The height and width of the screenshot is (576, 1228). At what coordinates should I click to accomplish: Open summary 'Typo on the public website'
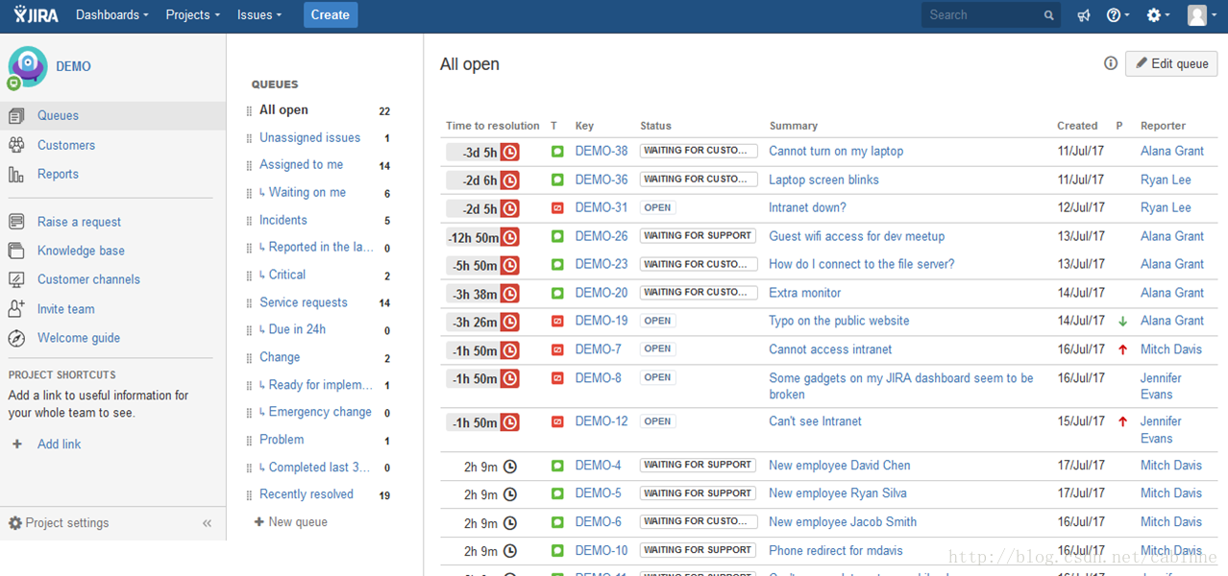[839, 321]
